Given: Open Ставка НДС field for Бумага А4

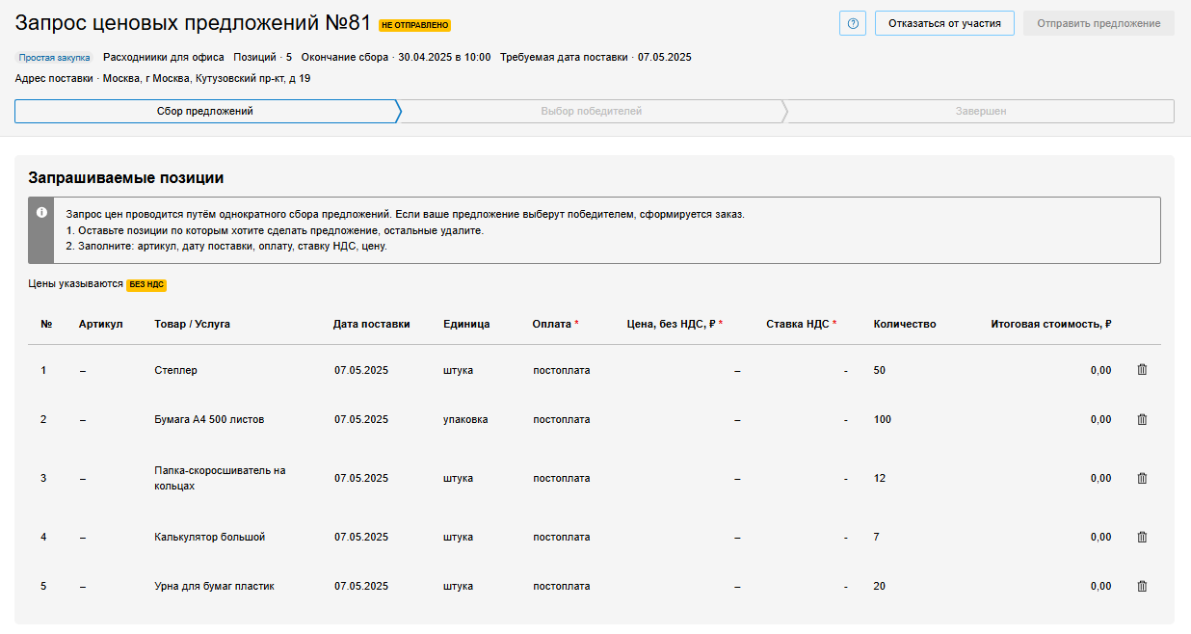Looking at the screenshot, I should (844, 419).
